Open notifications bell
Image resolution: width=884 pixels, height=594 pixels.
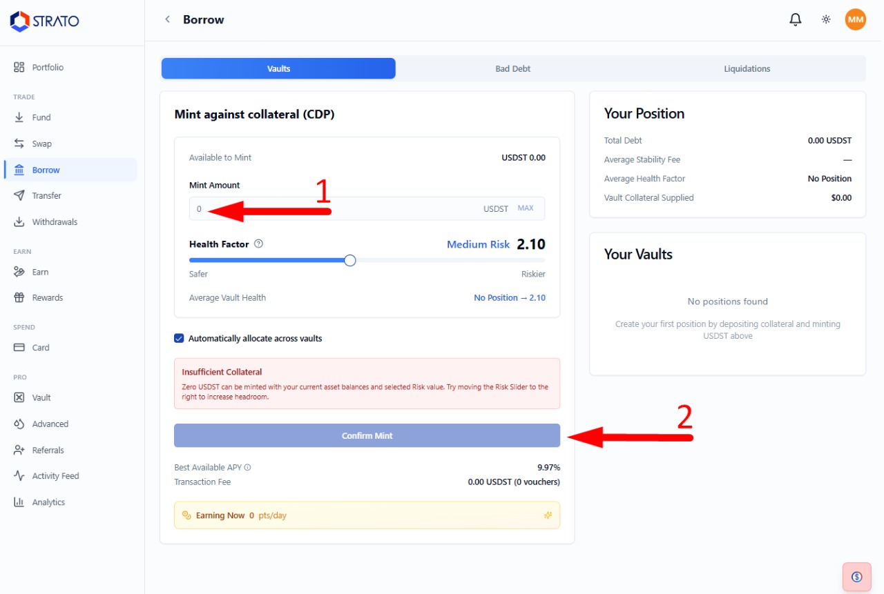tap(796, 19)
